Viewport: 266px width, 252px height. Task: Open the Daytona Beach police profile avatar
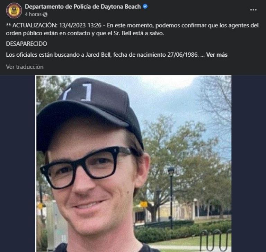[14, 10]
